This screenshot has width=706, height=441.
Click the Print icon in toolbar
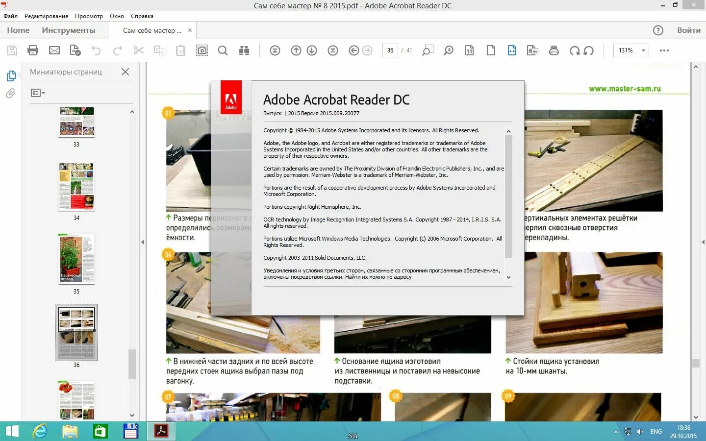(x=33, y=50)
